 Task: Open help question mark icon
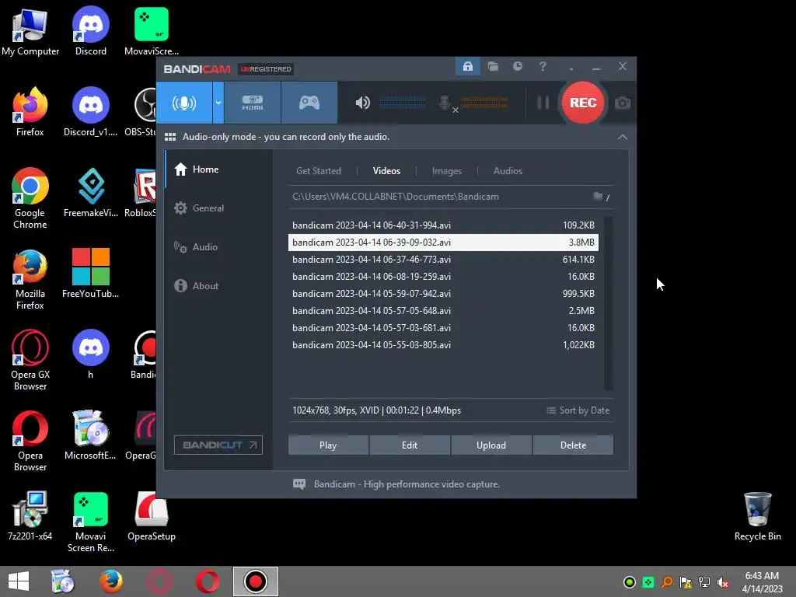coord(543,67)
